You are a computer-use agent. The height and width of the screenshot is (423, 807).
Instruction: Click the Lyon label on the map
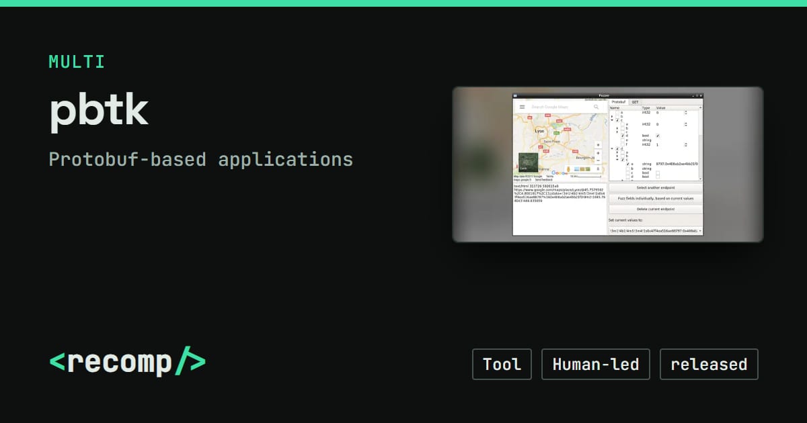(x=539, y=131)
